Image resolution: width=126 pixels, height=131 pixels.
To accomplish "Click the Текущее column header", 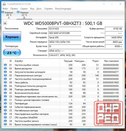I will 66,61.
